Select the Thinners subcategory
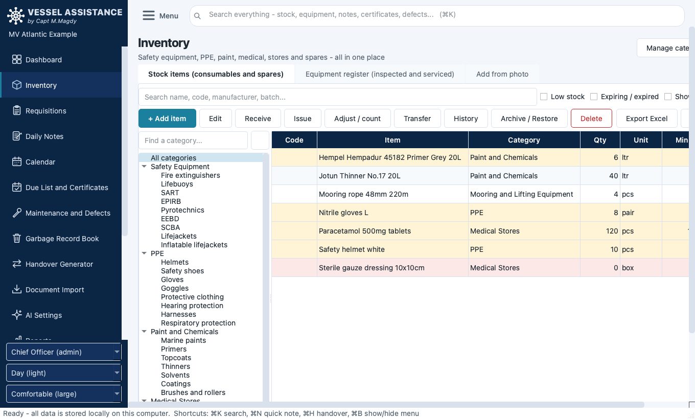Image resolution: width=695 pixels, height=419 pixels. click(x=175, y=366)
